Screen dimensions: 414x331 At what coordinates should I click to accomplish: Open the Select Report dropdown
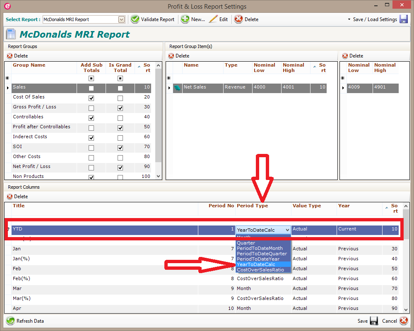tap(121, 19)
